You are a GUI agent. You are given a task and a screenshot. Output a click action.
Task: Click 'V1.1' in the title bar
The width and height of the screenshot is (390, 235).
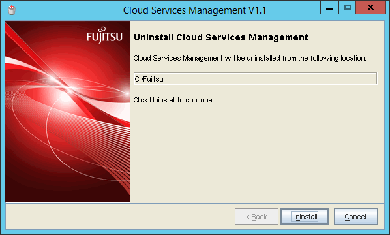point(258,10)
